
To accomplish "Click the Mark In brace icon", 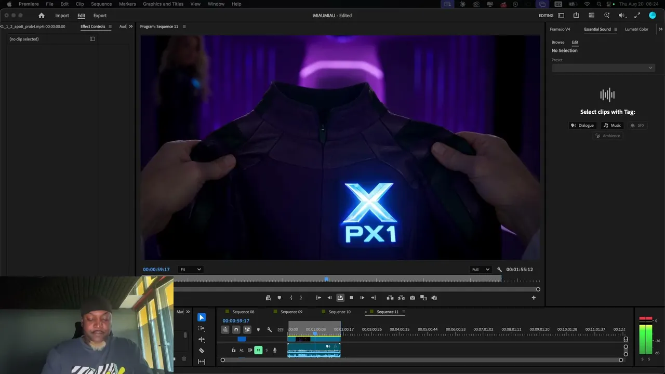I will 291,298.
